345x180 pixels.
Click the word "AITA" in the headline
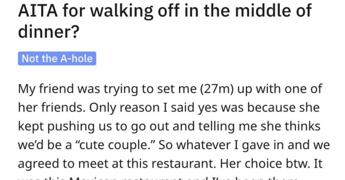tap(38, 10)
